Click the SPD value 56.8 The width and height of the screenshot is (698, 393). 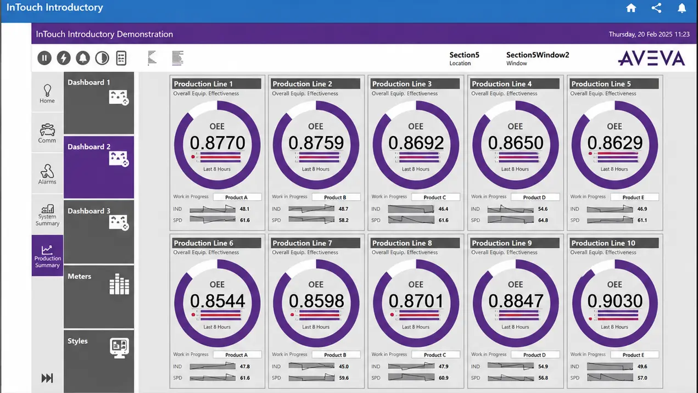543,378
